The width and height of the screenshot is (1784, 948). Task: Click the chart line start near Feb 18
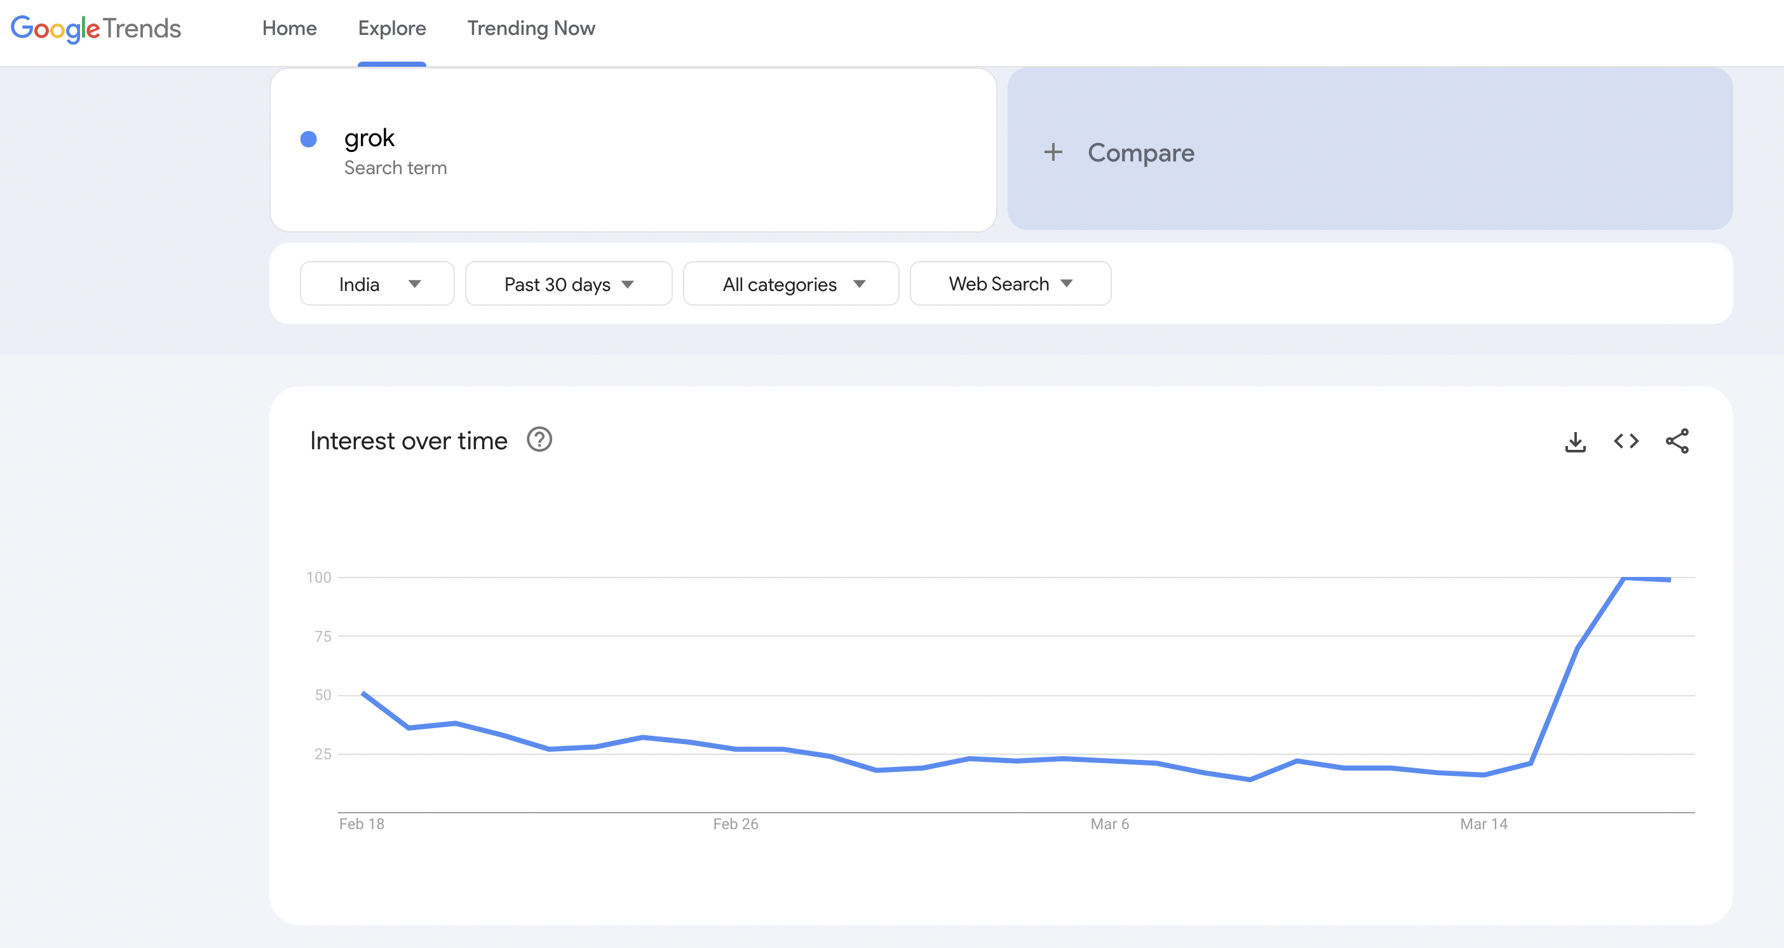363,693
